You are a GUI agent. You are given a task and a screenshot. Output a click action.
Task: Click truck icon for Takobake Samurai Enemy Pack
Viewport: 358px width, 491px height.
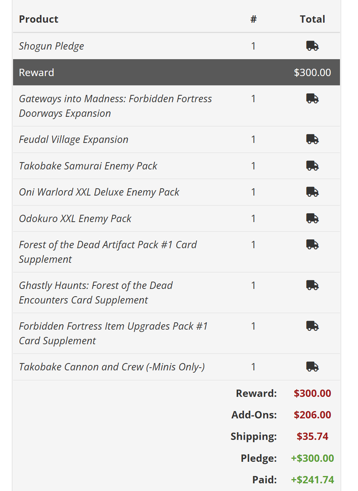pyautogui.click(x=312, y=166)
